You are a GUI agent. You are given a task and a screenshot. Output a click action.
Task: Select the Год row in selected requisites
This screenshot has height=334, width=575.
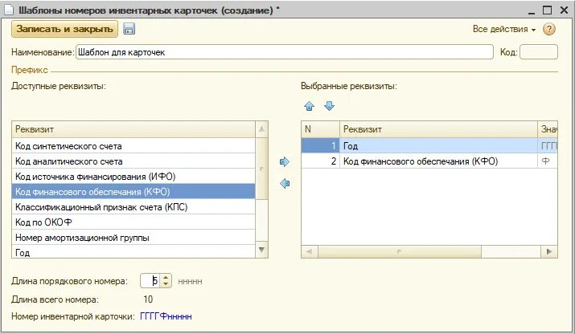(429, 146)
